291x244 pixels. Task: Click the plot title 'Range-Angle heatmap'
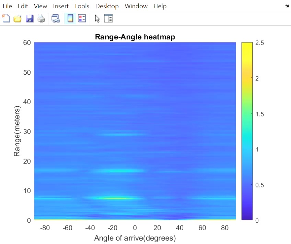135,37
